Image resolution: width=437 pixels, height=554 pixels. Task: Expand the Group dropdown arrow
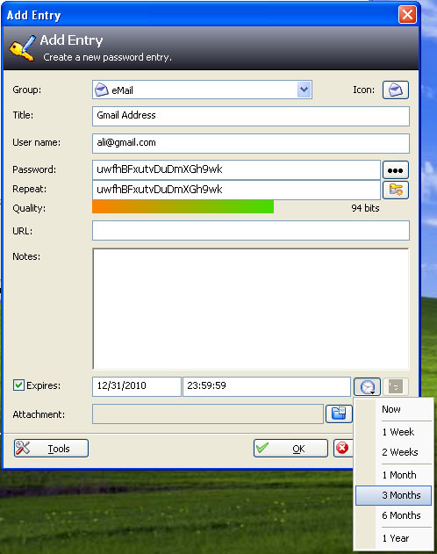coord(304,90)
